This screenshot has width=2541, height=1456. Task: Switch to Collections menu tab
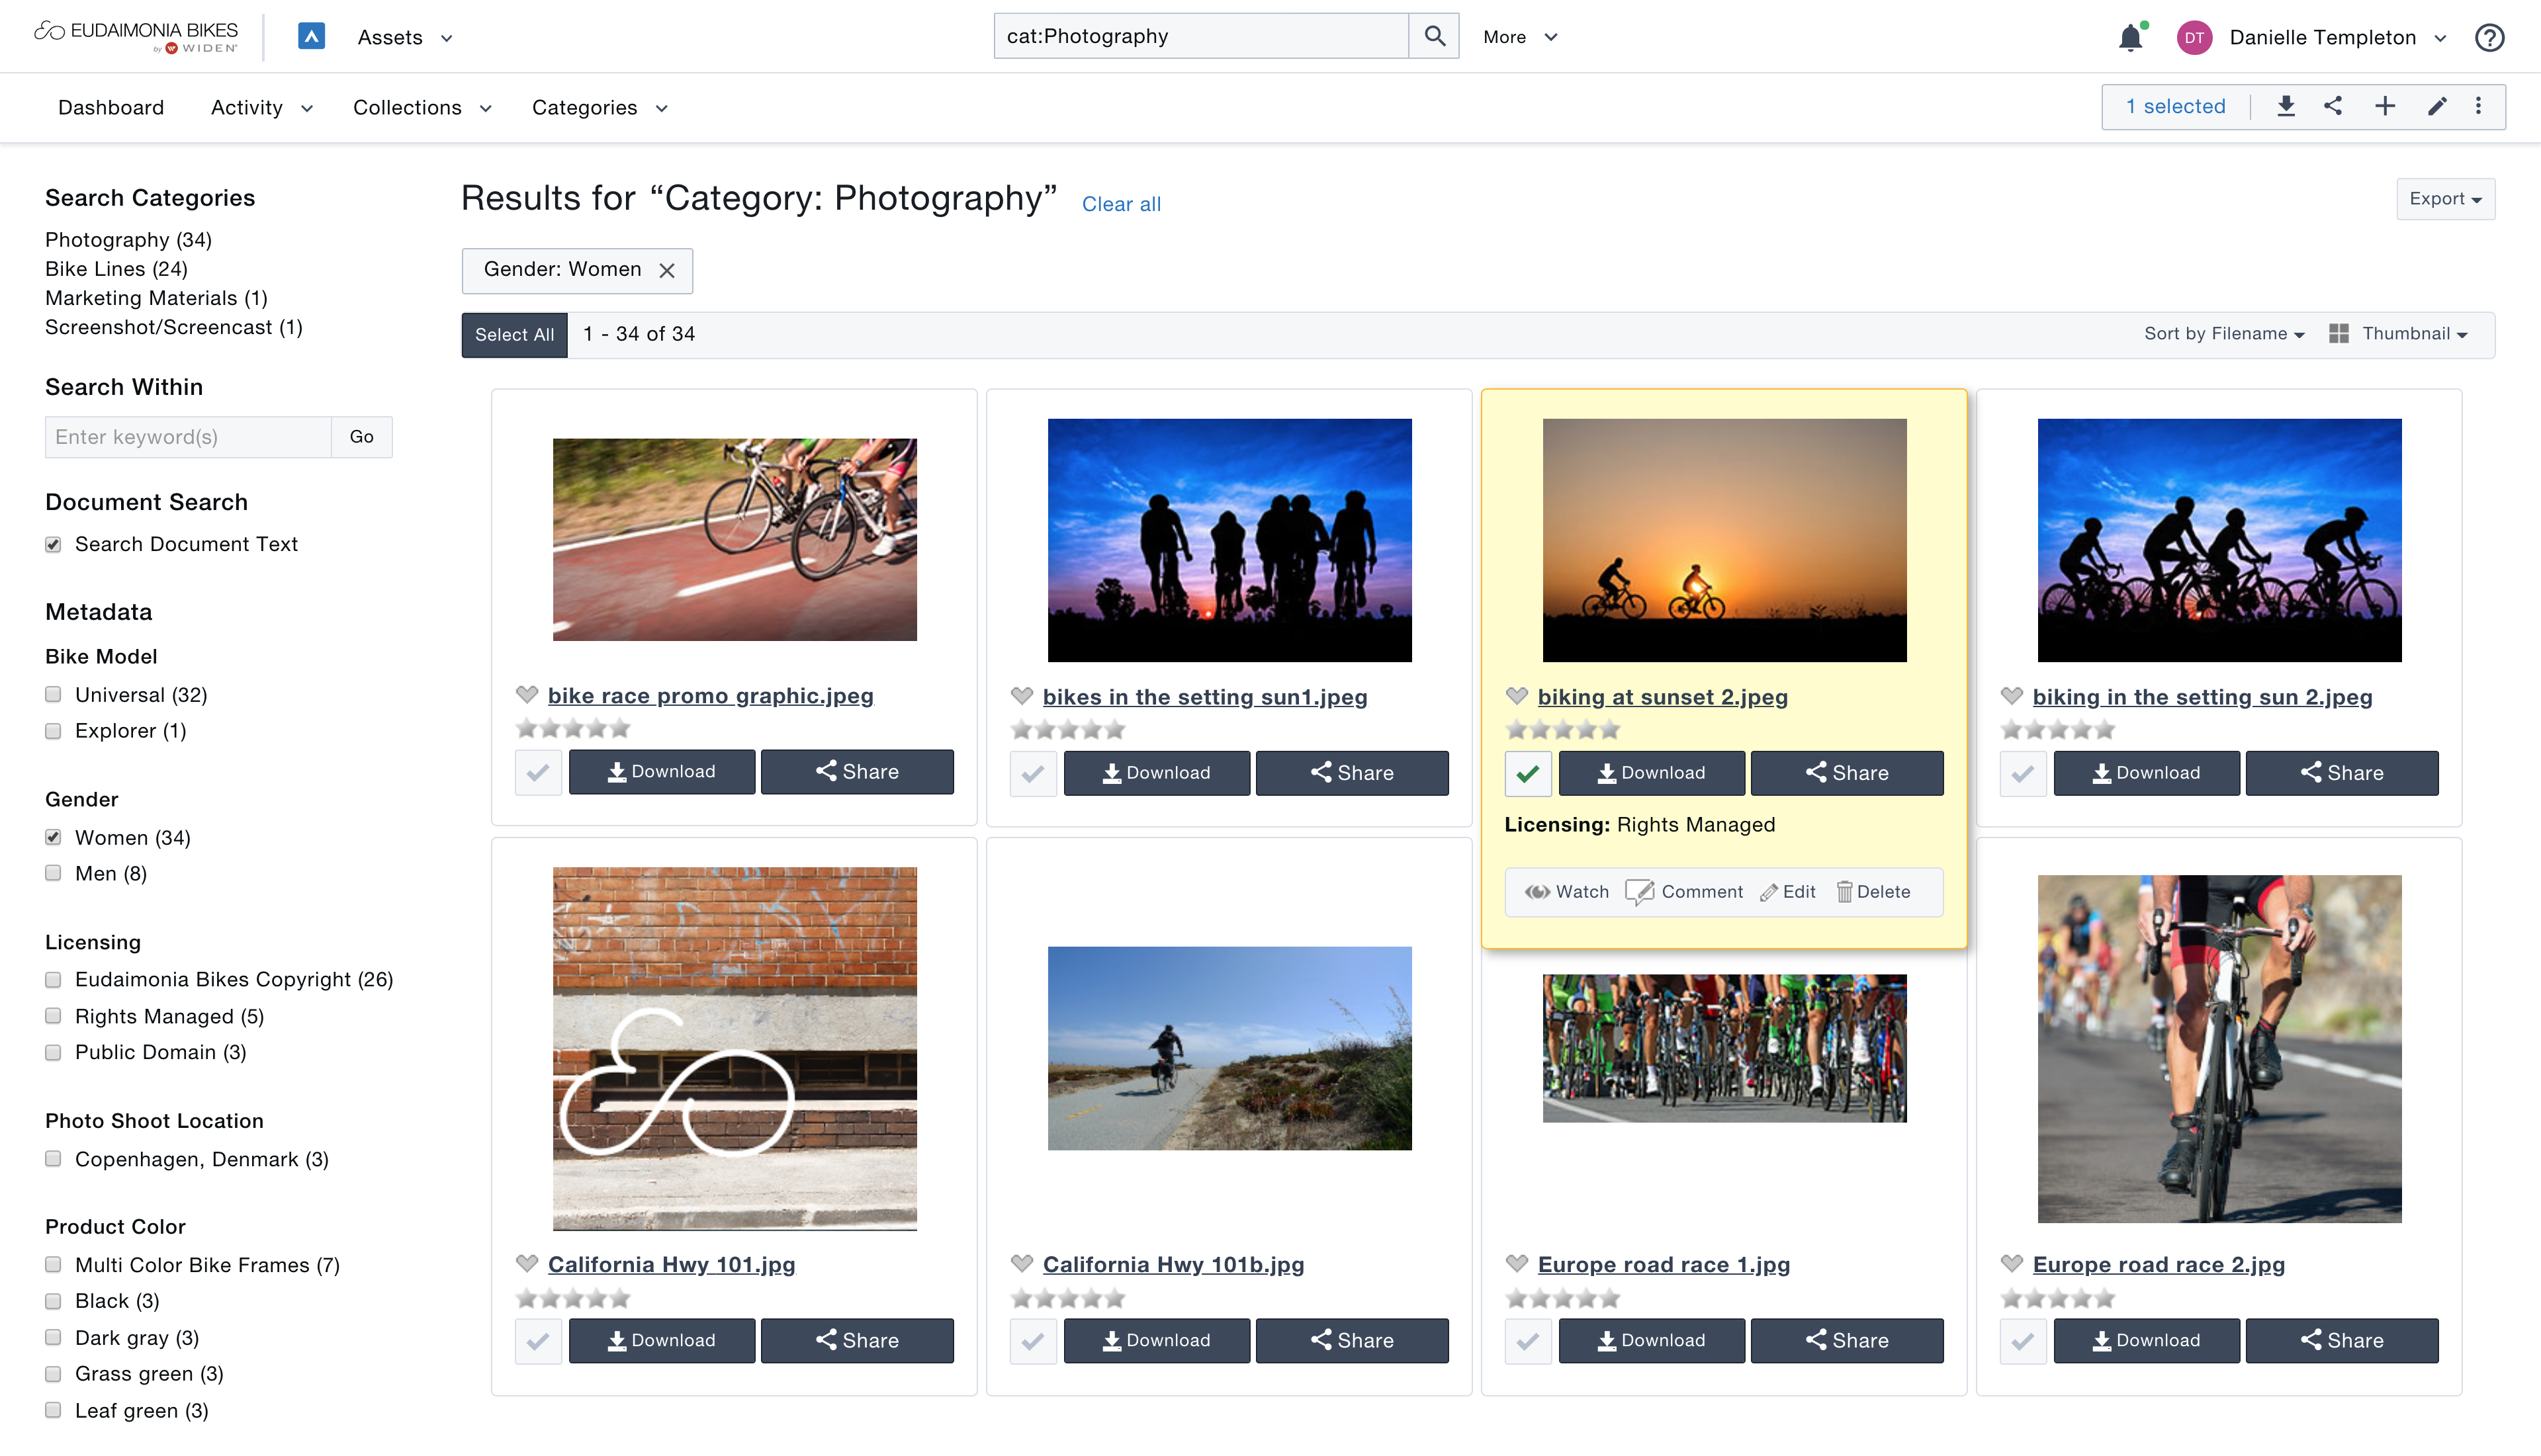(x=408, y=107)
